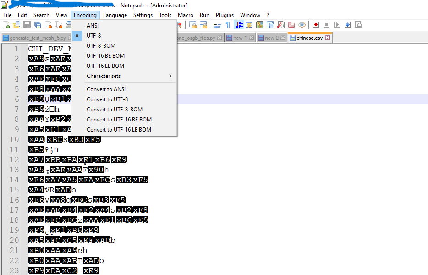428x275 pixels.
Task: Select UTF-16 LE BOM encoding
Action: 124,66
